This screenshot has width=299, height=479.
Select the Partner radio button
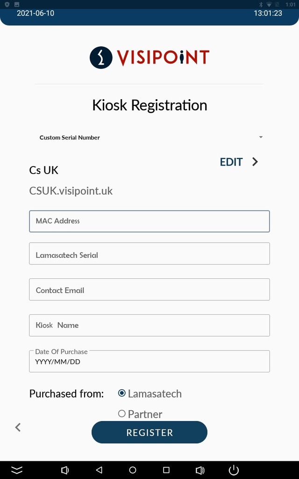pyautogui.click(x=122, y=414)
